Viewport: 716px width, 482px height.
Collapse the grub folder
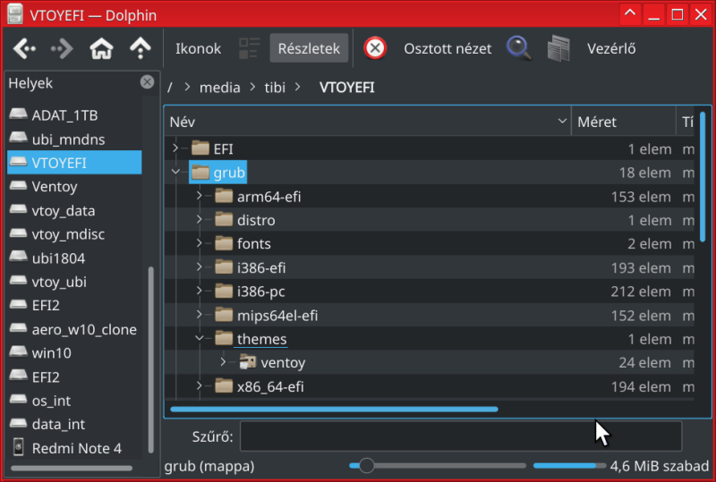[x=175, y=172]
